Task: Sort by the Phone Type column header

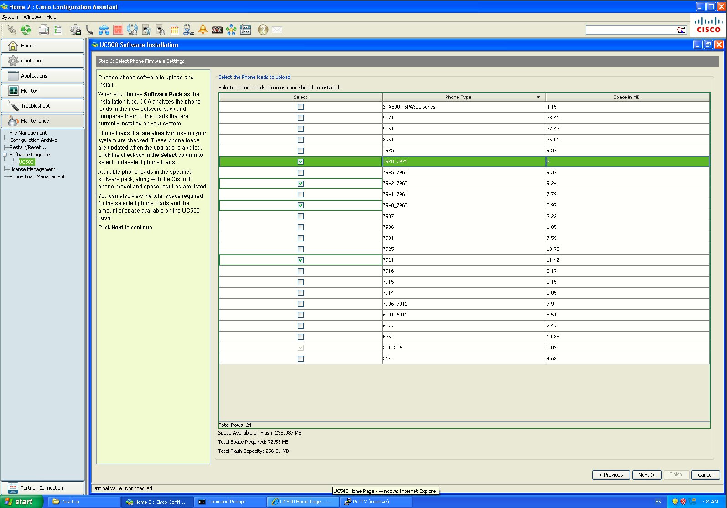Action: [x=464, y=97]
